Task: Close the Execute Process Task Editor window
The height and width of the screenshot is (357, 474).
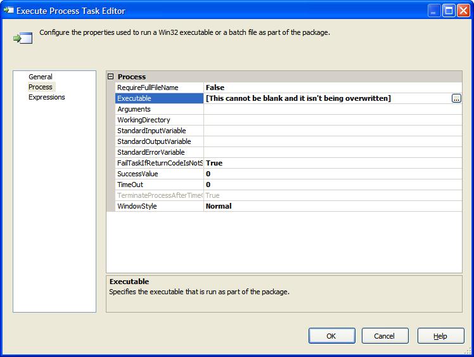Action: coord(463,11)
